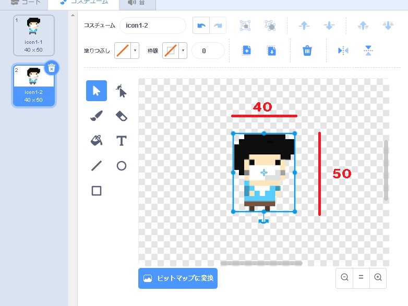Select the icon1-1 costume thumbnail
Screen dimensions: 408x306
pos(34,35)
